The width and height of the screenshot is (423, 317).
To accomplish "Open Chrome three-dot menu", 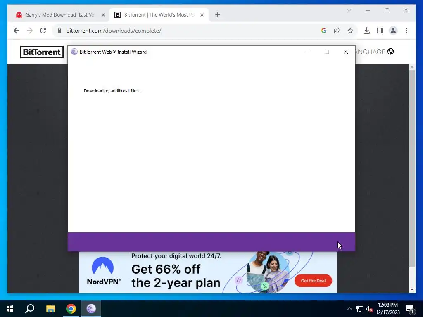I will 406,31.
